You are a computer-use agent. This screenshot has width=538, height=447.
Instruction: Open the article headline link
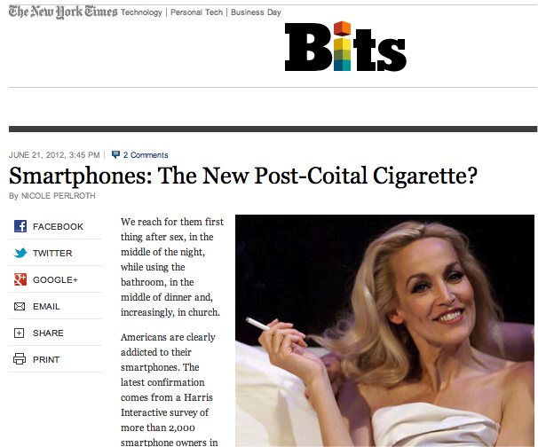tap(243, 176)
